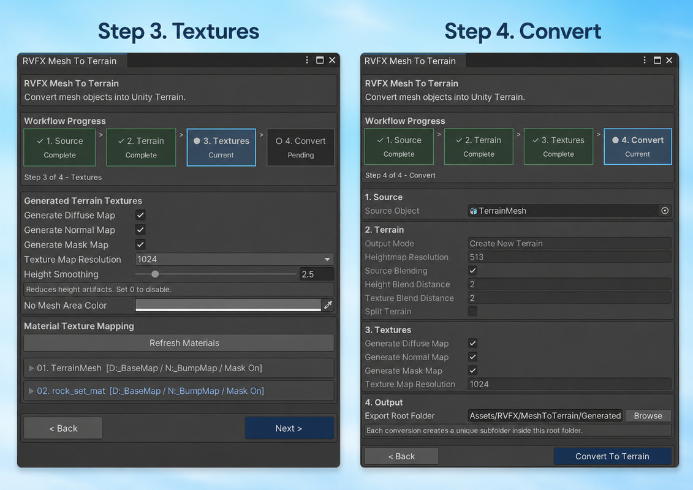Viewport: 693px width, 490px height.
Task: Click the 'Generated Terrain Textures' heading
Action: [x=83, y=201]
